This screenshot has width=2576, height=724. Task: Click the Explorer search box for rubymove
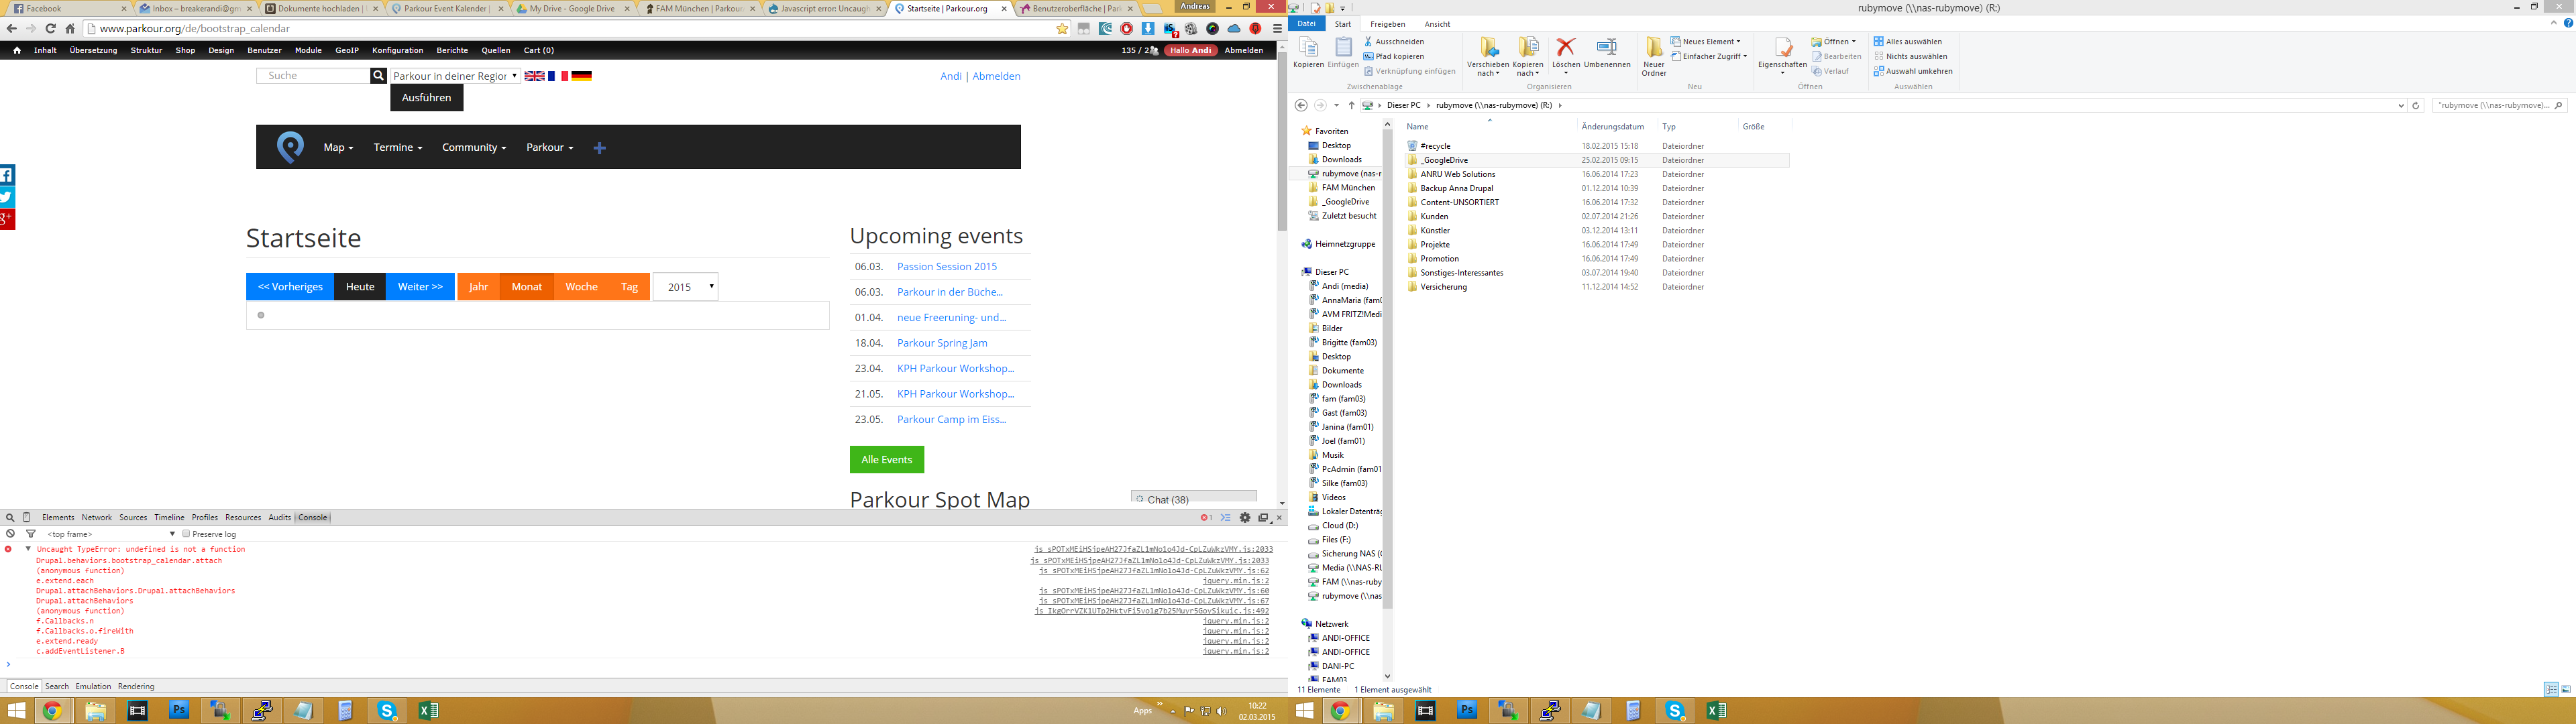coord(2500,105)
